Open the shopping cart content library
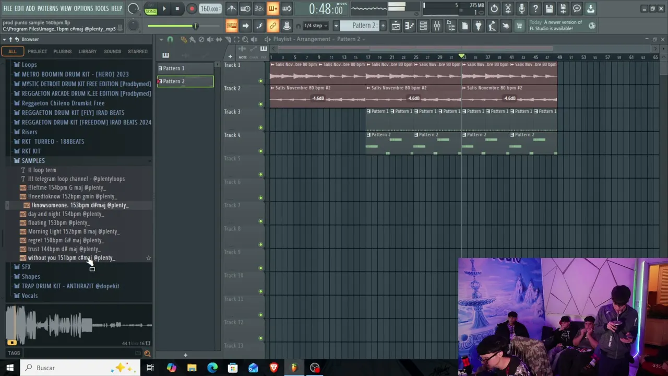Viewport: 668px width, 376px height. [x=519, y=26]
